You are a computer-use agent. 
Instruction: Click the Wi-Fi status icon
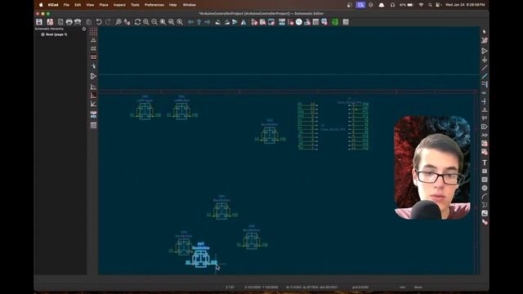click(421, 5)
